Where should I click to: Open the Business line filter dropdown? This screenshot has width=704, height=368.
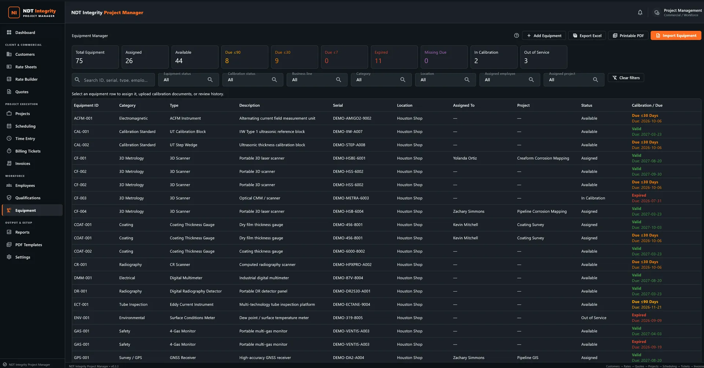pos(317,80)
